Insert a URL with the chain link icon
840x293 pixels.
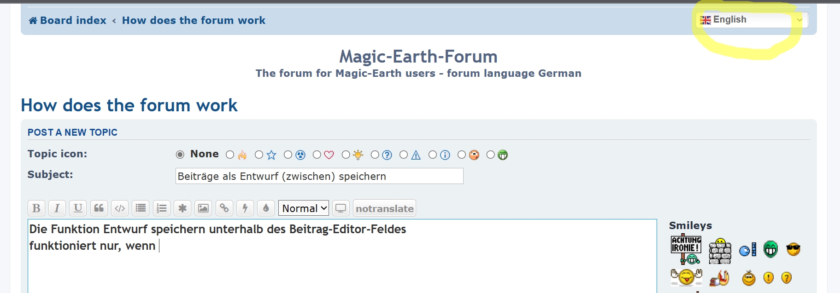click(224, 208)
